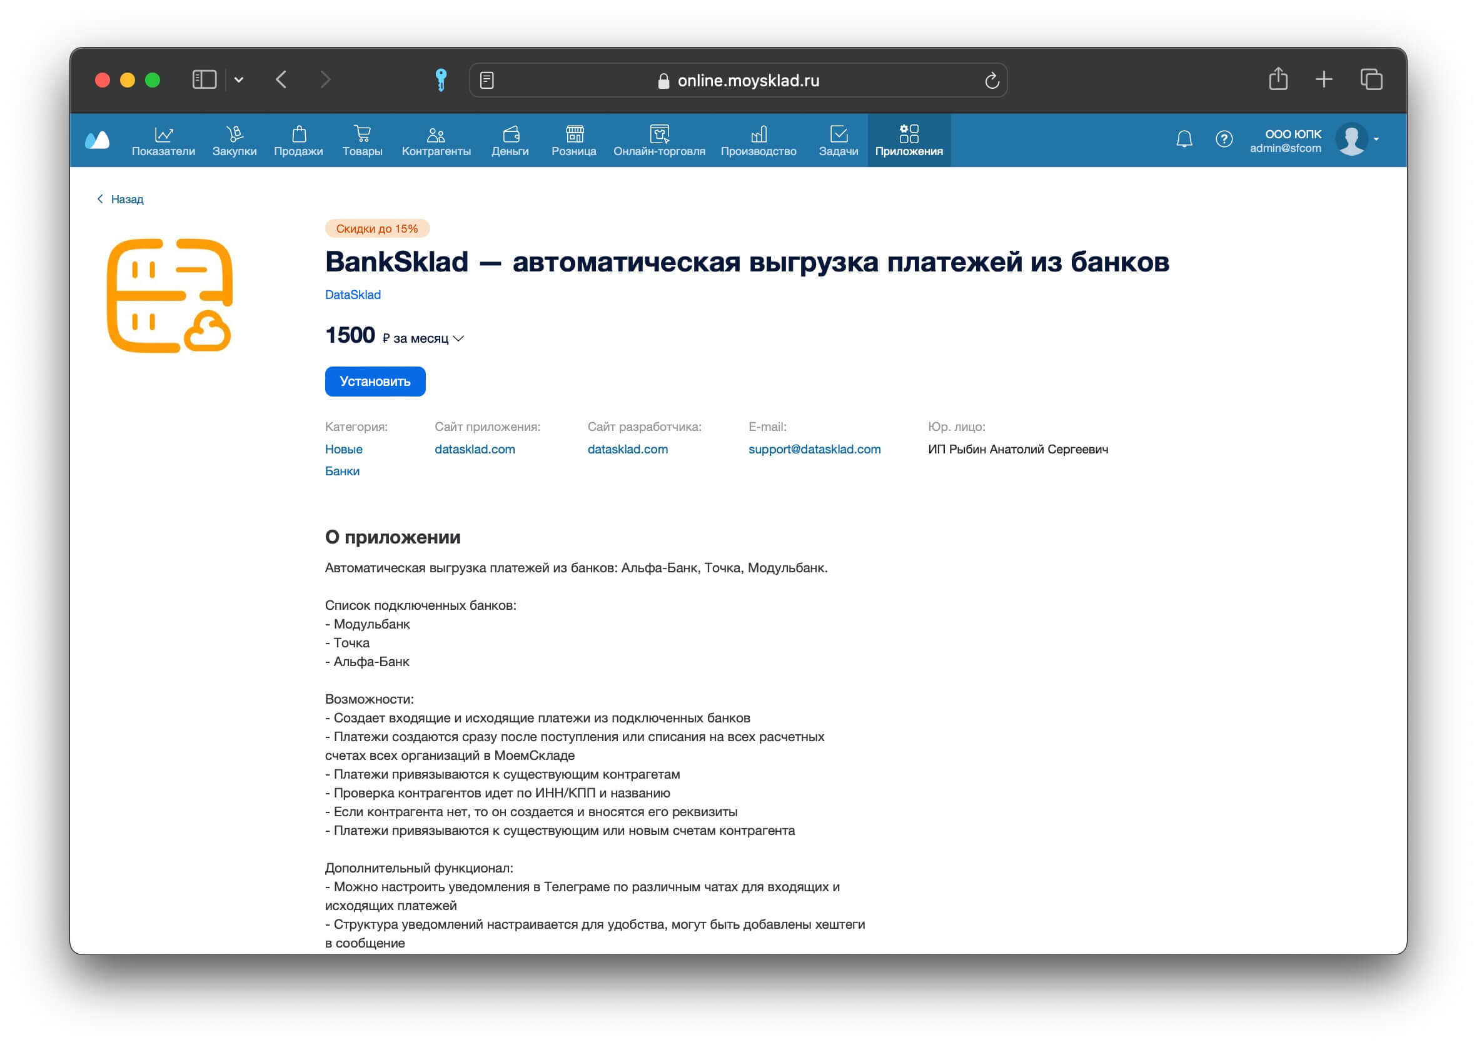
Task: Open the notifications bell
Action: pyautogui.click(x=1183, y=139)
